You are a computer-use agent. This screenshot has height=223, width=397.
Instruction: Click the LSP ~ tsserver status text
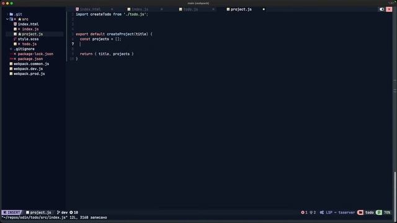coord(341,212)
